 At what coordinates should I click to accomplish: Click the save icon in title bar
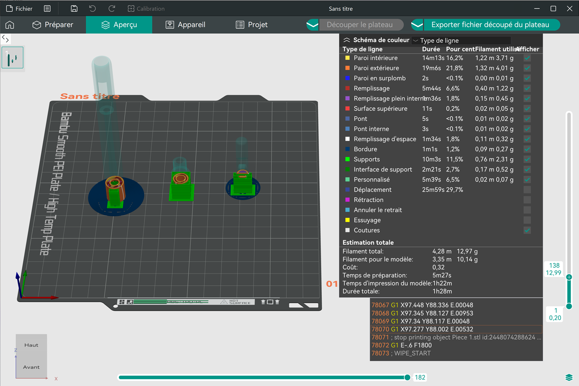74,8
